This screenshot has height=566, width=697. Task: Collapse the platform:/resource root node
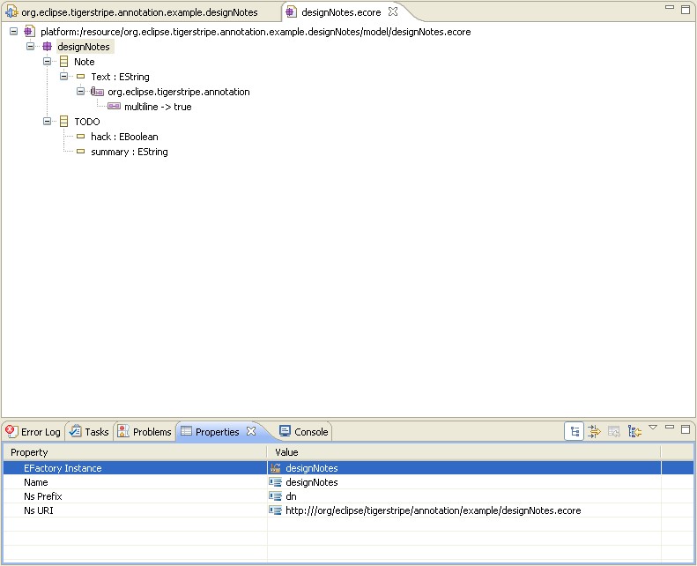point(14,32)
